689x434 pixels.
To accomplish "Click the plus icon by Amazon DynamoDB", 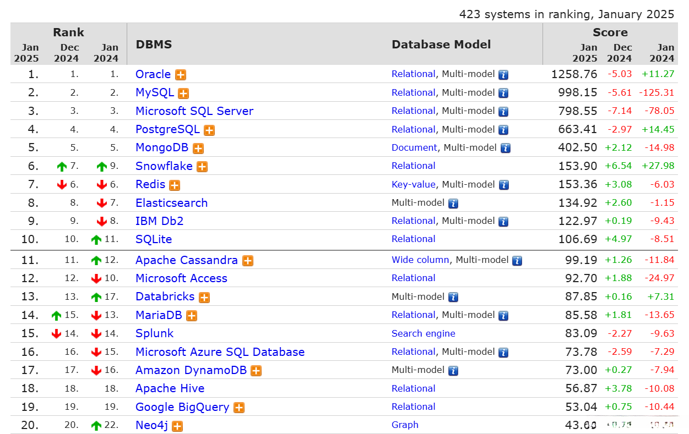I will 256,371.
